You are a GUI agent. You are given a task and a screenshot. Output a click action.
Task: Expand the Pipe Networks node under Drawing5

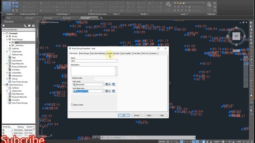[x=7, y=64]
